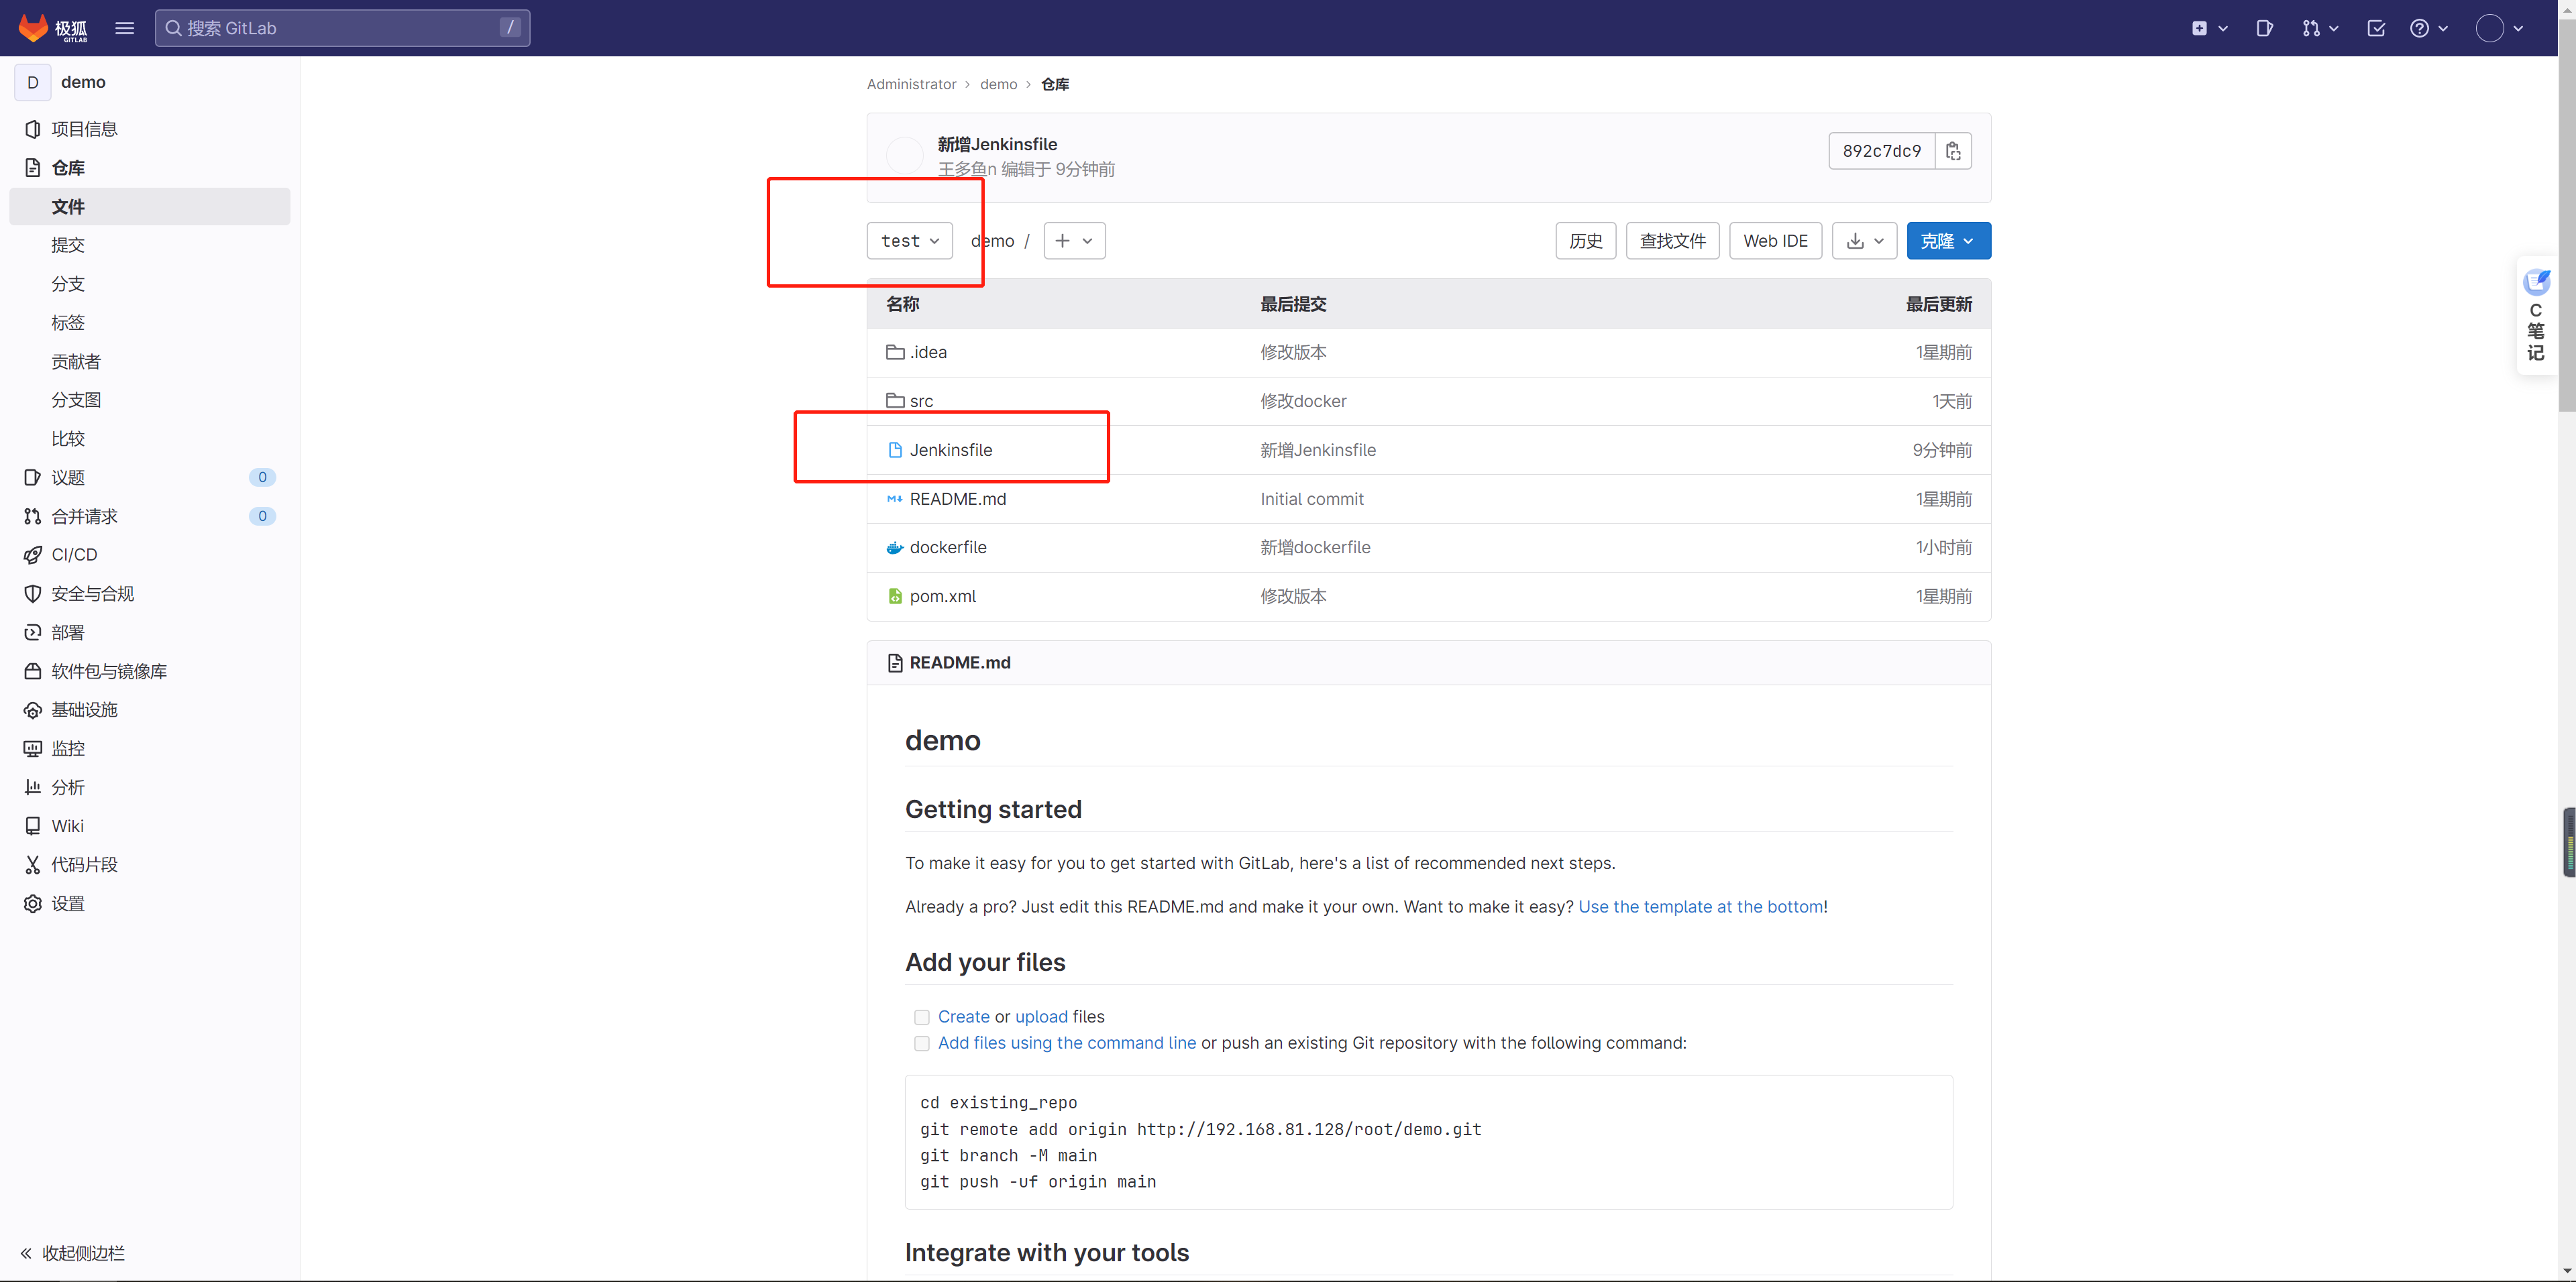Open 设置 gear icon in sidebar
This screenshot has width=2576, height=1282.
tap(33, 903)
